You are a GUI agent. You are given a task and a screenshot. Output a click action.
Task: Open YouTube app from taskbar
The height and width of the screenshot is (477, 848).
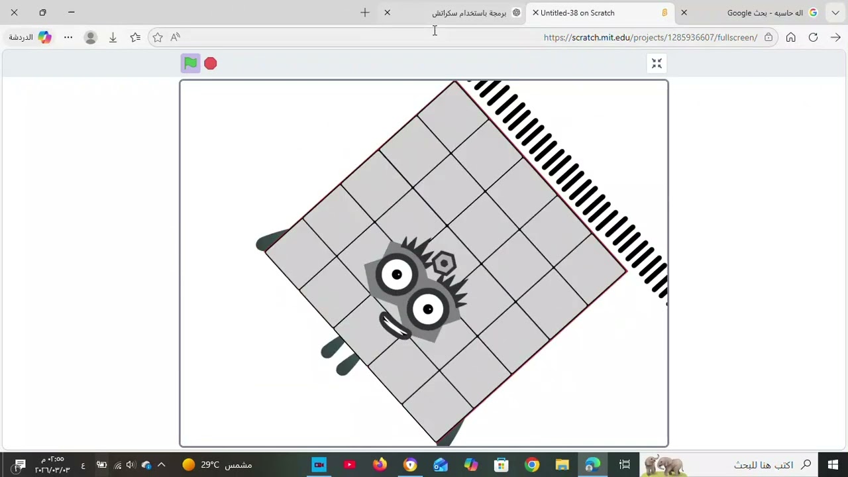coord(349,464)
